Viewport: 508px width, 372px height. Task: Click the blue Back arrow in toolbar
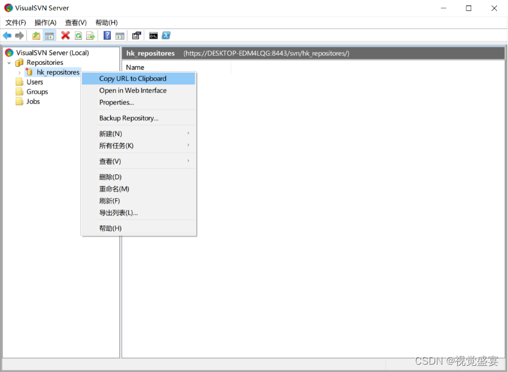pyautogui.click(x=7, y=35)
